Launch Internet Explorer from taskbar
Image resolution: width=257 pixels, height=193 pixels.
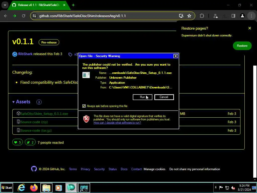pos(22,187)
